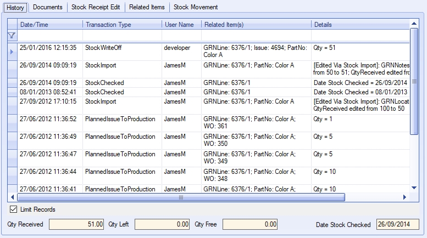
Task: Click the vertical scrollbar down arrow
Action: [414, 188]
